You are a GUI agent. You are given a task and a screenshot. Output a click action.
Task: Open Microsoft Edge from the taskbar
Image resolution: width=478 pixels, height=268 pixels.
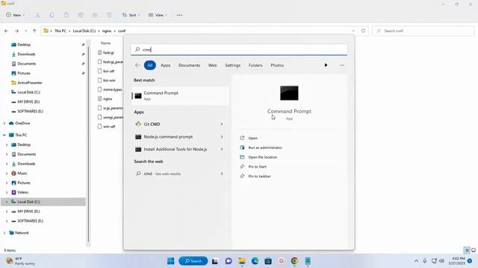[255, 261]
